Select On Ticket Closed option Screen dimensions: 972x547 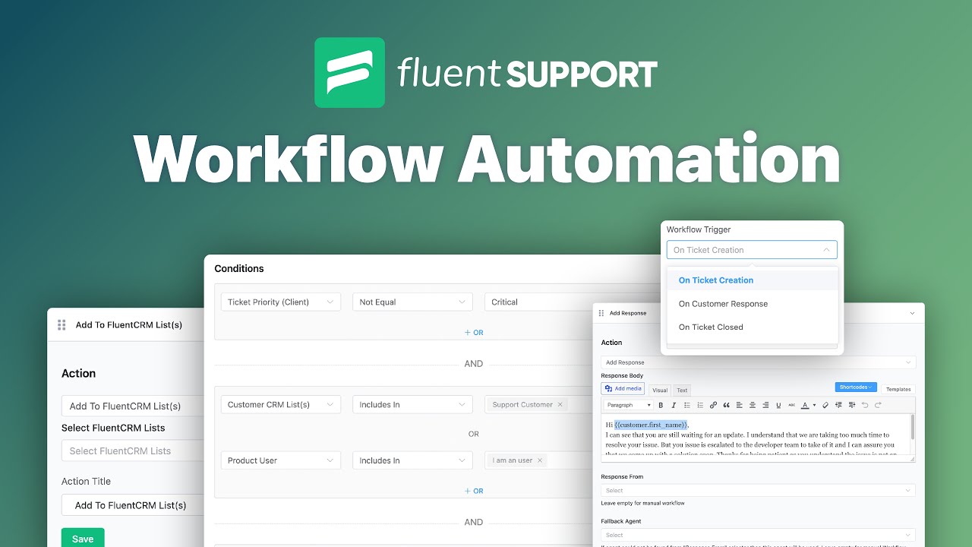click(752, 327)
